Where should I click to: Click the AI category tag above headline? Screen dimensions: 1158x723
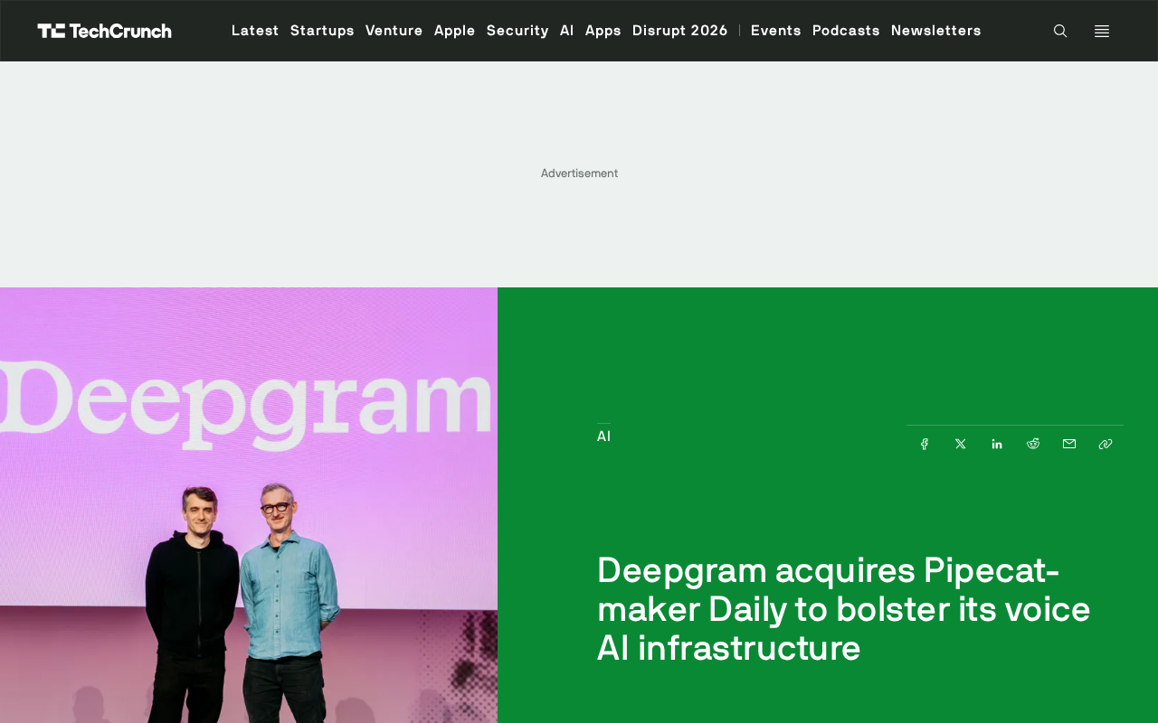603,437
